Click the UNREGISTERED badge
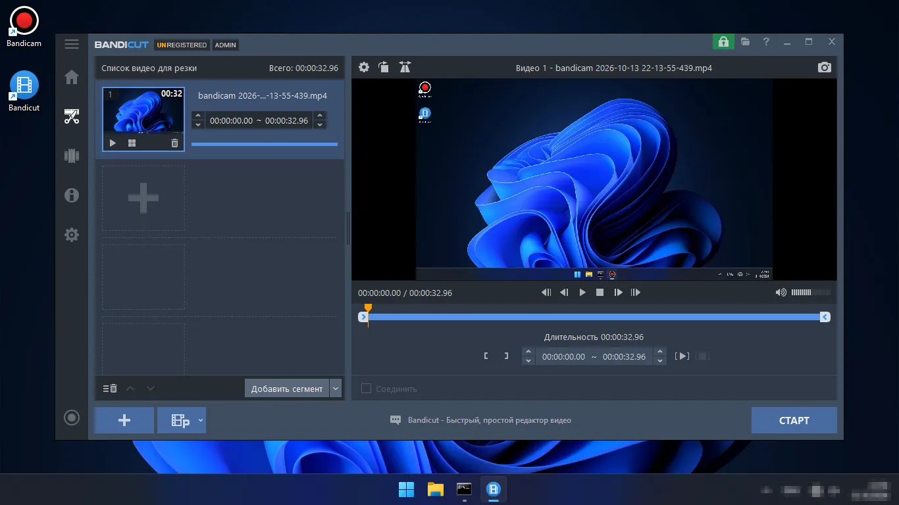The height and width of the screenshot is (505, 899). coord(182,45)
